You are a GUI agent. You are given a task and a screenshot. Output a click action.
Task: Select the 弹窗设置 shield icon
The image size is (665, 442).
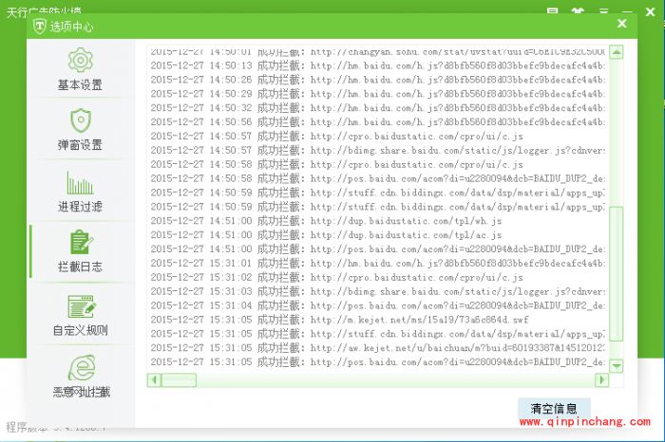coord(81,121)
